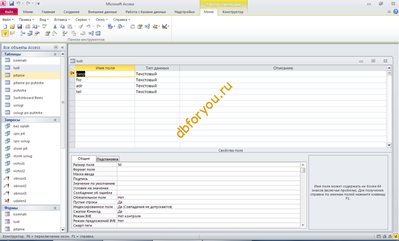Click the Undo arrow in toolbar
Screen dimensions: 399x241
click(88, 26)
